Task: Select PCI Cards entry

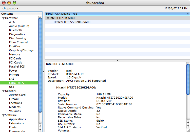Action: pyautogui.click(x=15, y=62)
